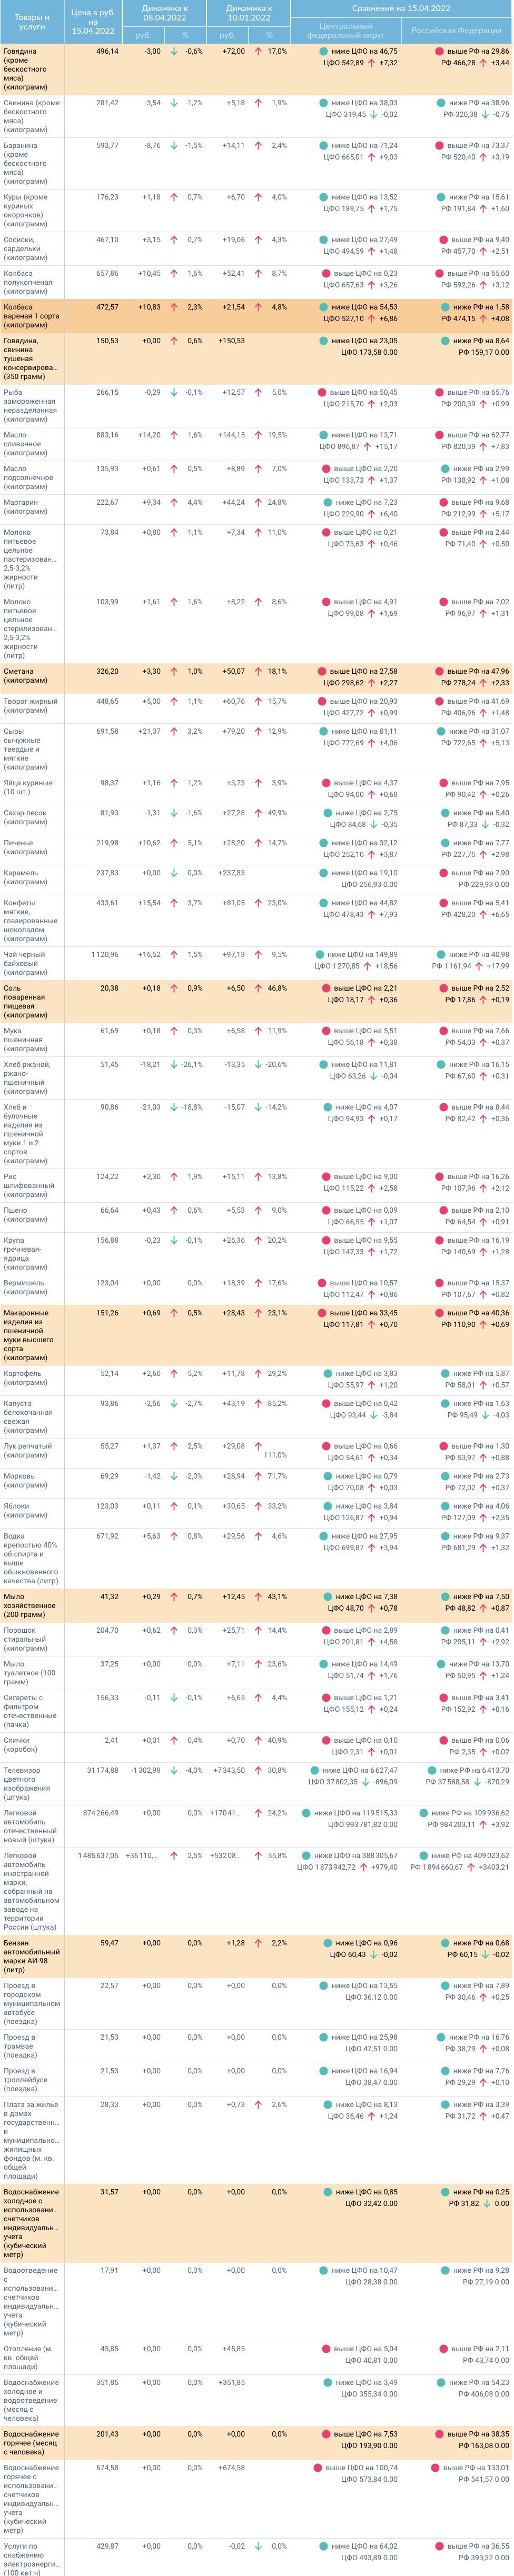Click red dot beside 'выше ЦФО на 50,45'
This screenshot has width=514, height=2576.
pyautogui.click(x=322, y=393)
